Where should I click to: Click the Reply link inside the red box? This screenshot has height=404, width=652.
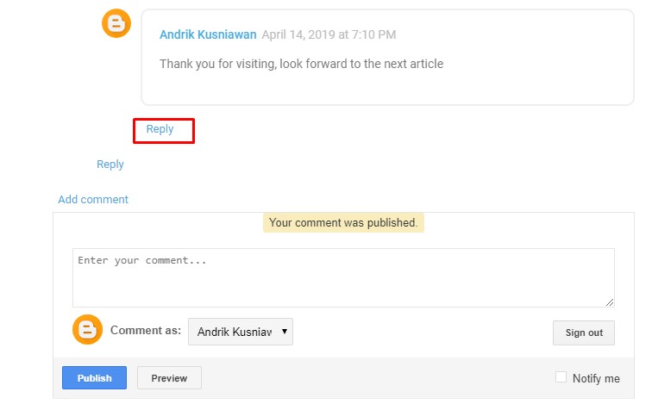point(160,129)
